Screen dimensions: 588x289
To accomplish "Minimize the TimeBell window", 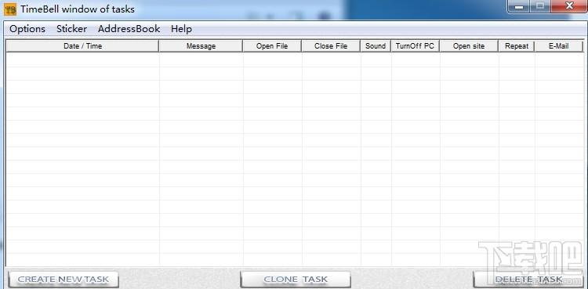I will (519, 6).
